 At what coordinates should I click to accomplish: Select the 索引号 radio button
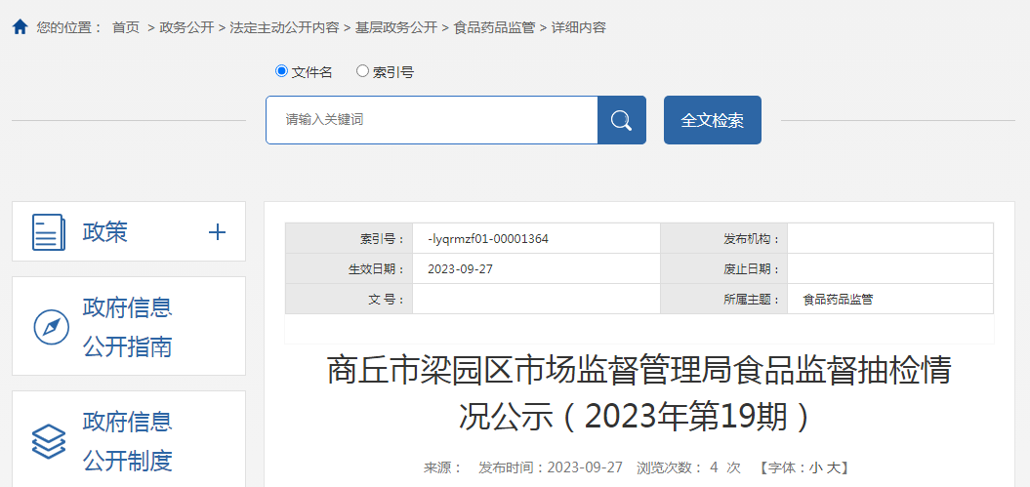(x=362, y=71)
